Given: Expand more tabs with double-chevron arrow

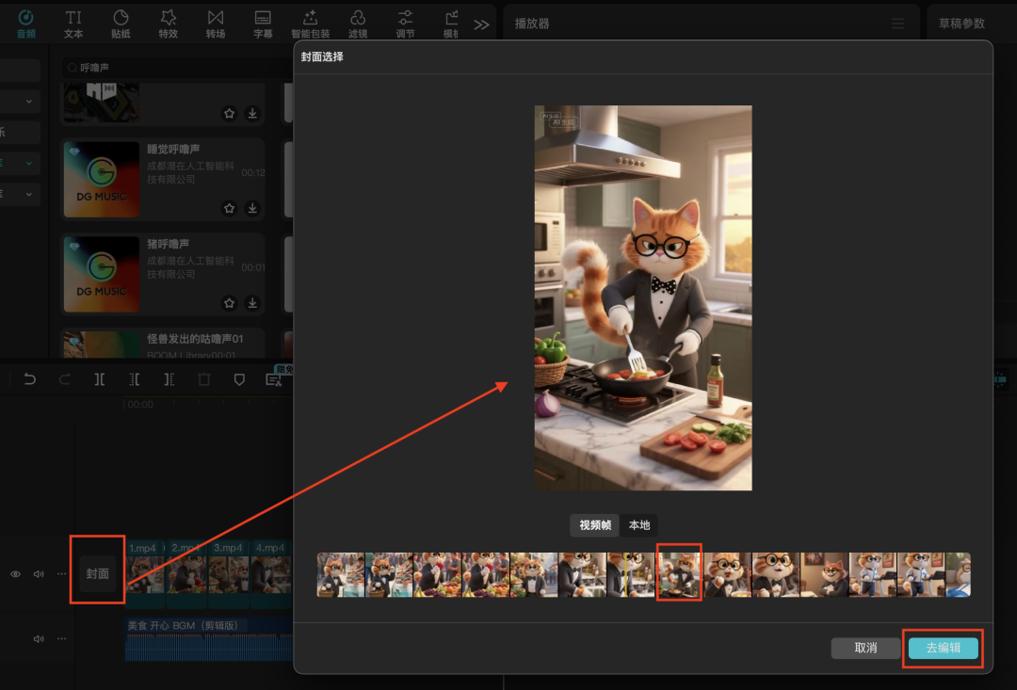Looking at the screenshot, I should (x=481, y=24).
